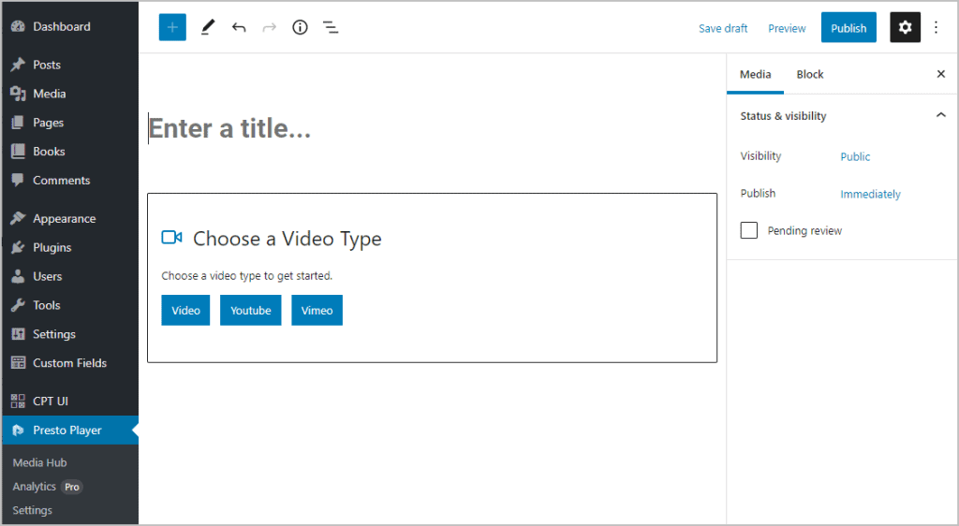Change publish time from Immediately
The height and width of the screenshot is (526, 959).
click(x=870, y=194)
